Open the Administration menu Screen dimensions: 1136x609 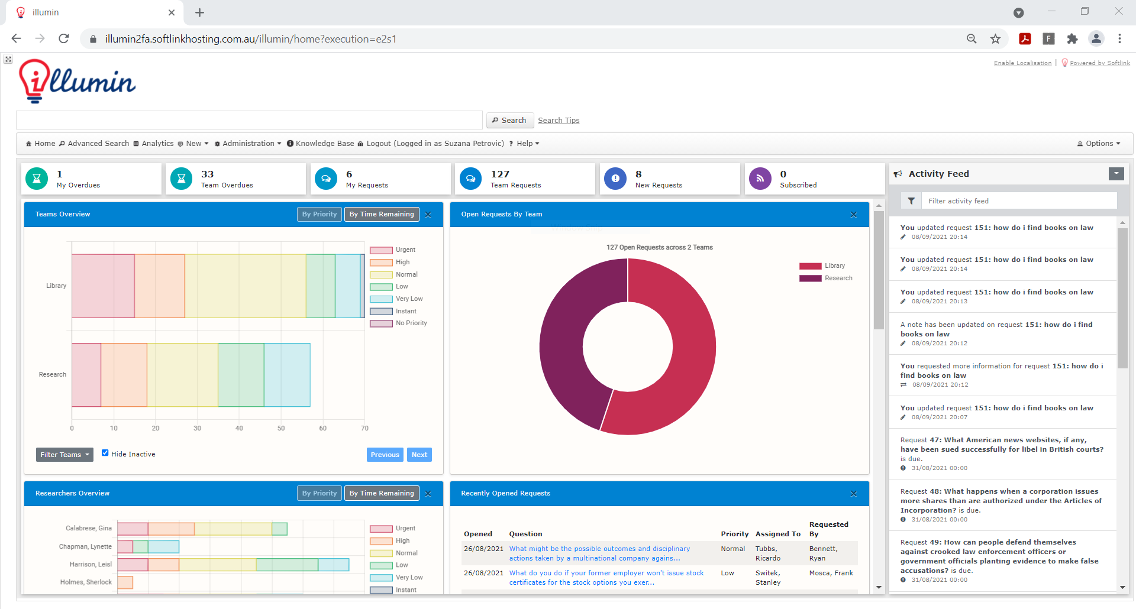248,143
